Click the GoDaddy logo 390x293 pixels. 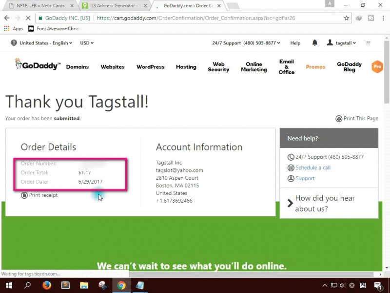38,64
